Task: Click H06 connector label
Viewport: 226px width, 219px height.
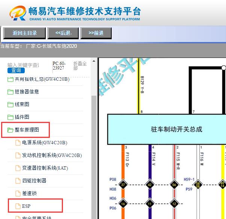Action: click(x=113, y=198)
